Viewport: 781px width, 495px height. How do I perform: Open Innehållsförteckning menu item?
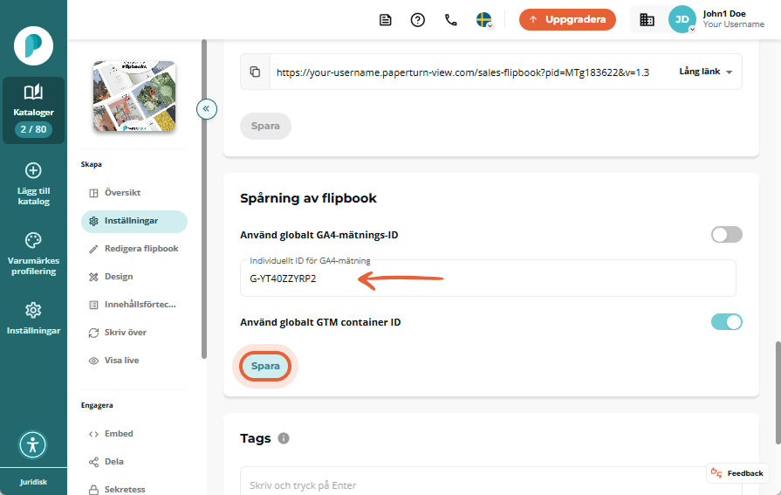click(x=134, y=305)
